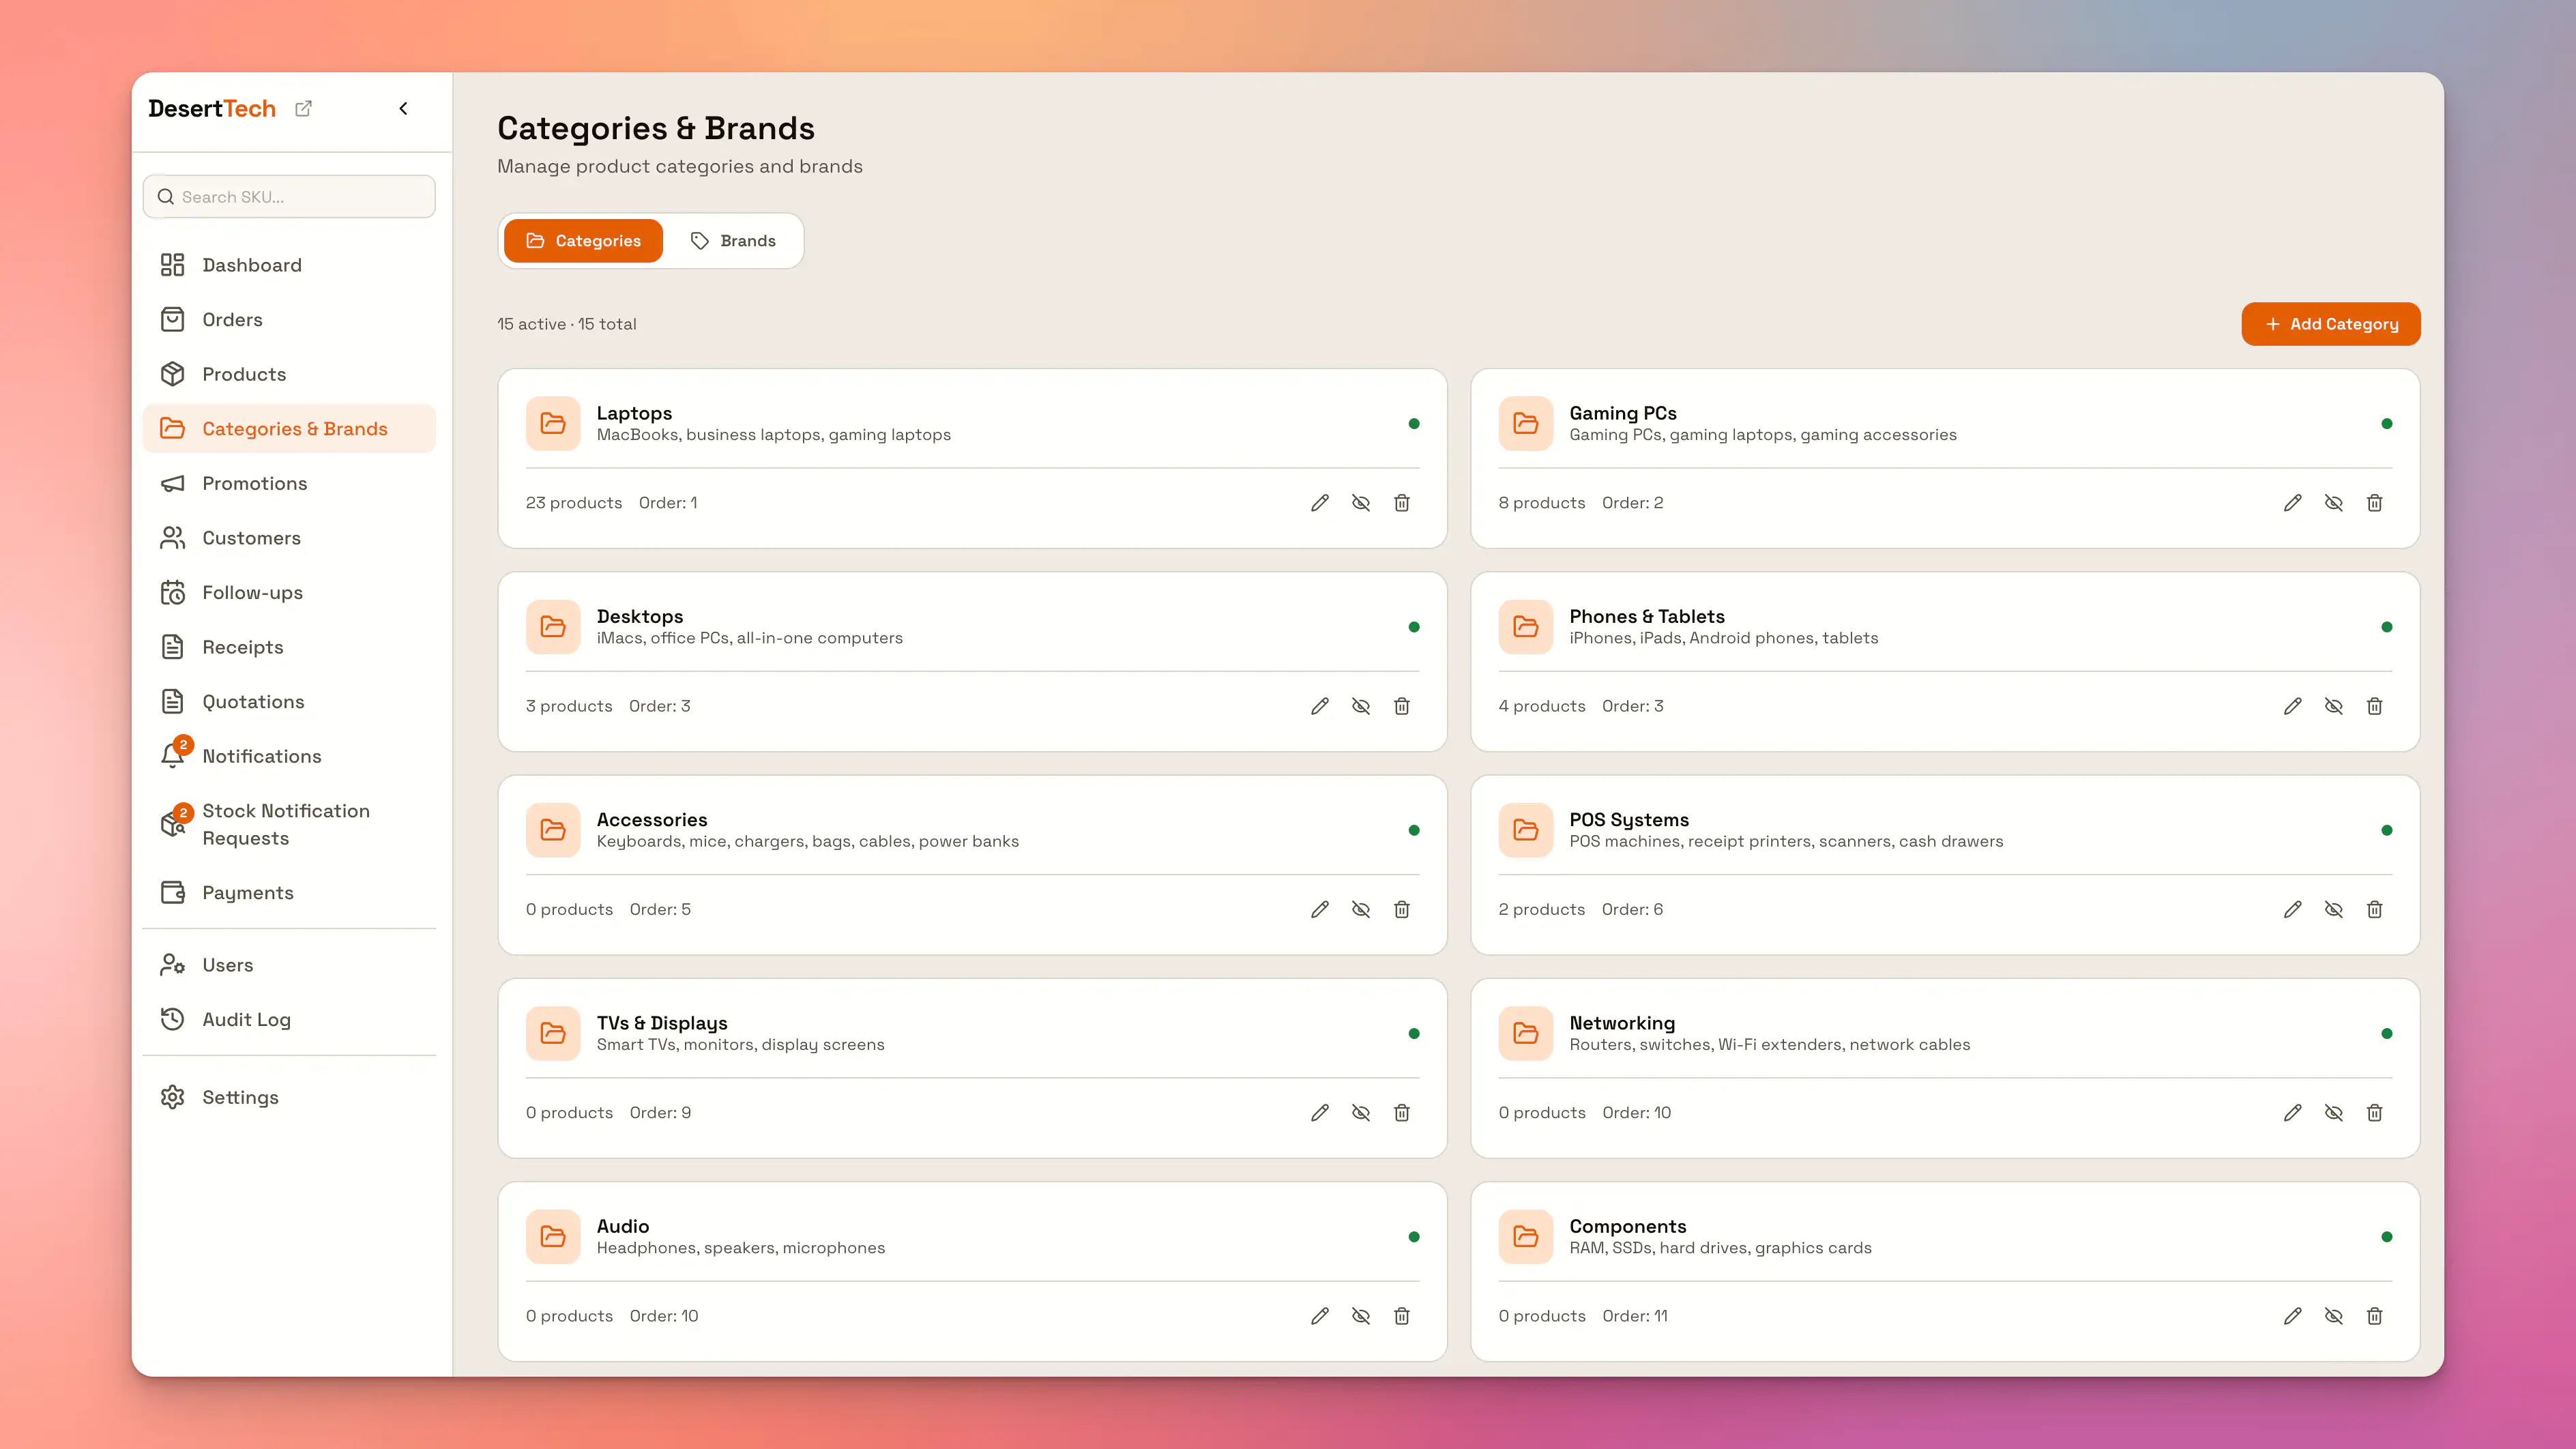2576x1449 pixels.
Task: Open Promotions page
Action: coord(289,483)
